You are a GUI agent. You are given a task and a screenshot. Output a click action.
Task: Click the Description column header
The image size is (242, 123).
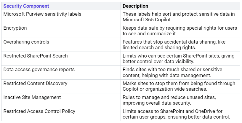pyautogui.click(x=135, y=6)
